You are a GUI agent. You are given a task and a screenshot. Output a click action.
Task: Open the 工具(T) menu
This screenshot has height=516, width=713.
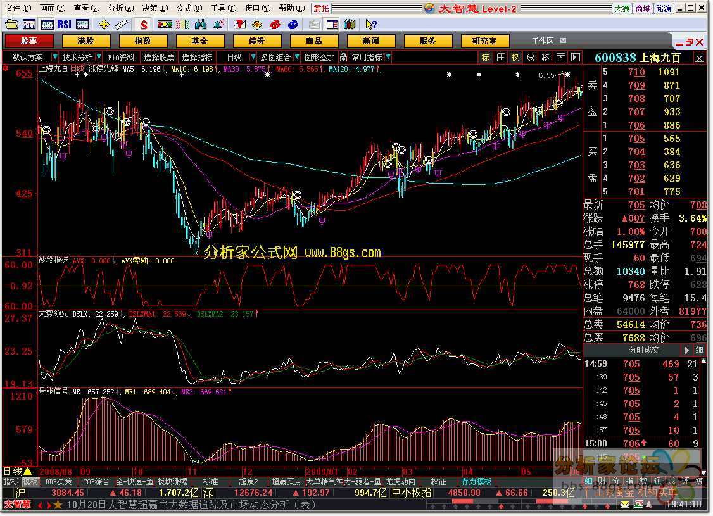point(224,8)
